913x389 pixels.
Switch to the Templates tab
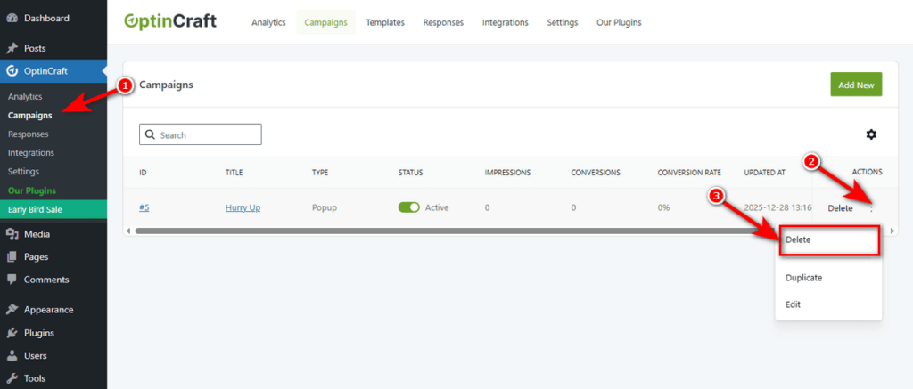click(x=384, y=22)
